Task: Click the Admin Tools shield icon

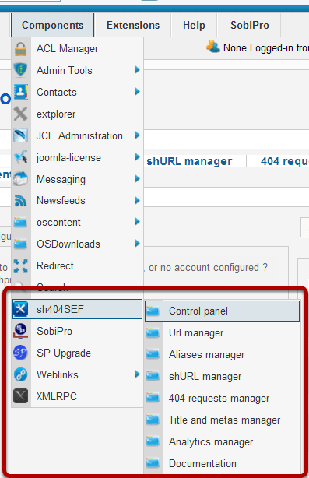Action: pyautogui.click(x=20, y=70)
